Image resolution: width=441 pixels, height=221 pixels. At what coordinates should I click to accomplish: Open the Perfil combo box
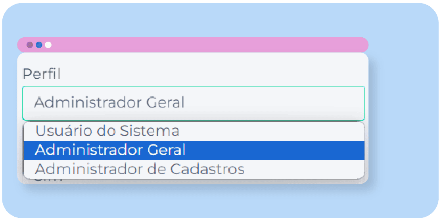coord(193,103)
